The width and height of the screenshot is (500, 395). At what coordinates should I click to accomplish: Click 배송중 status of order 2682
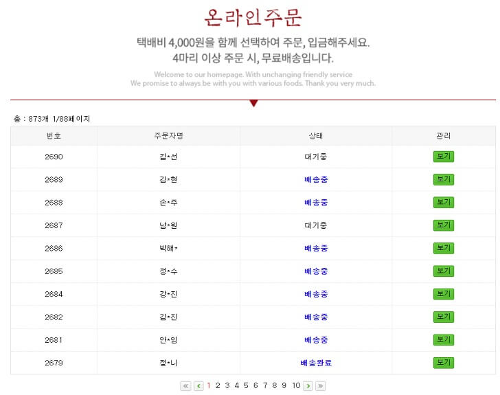(x=316, y=317)
